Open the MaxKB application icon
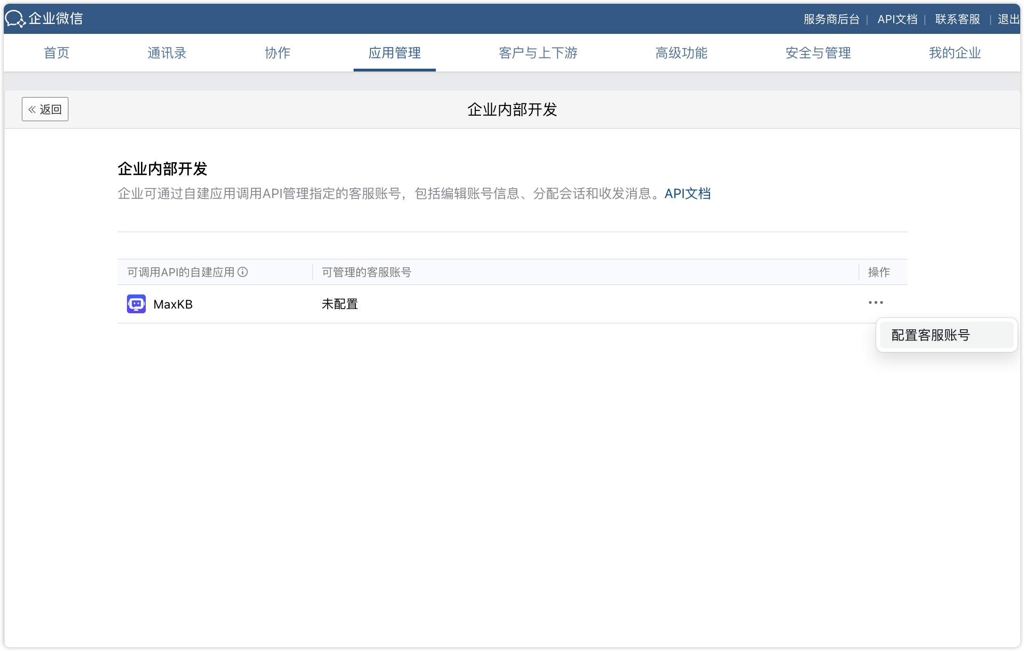This screenshot has height=651, width=1024. coord(136,304)
